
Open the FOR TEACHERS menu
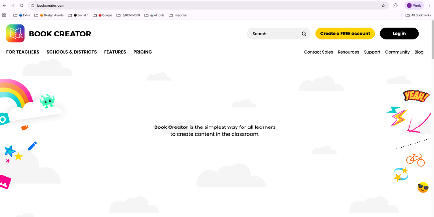click(x=23, y=52)
